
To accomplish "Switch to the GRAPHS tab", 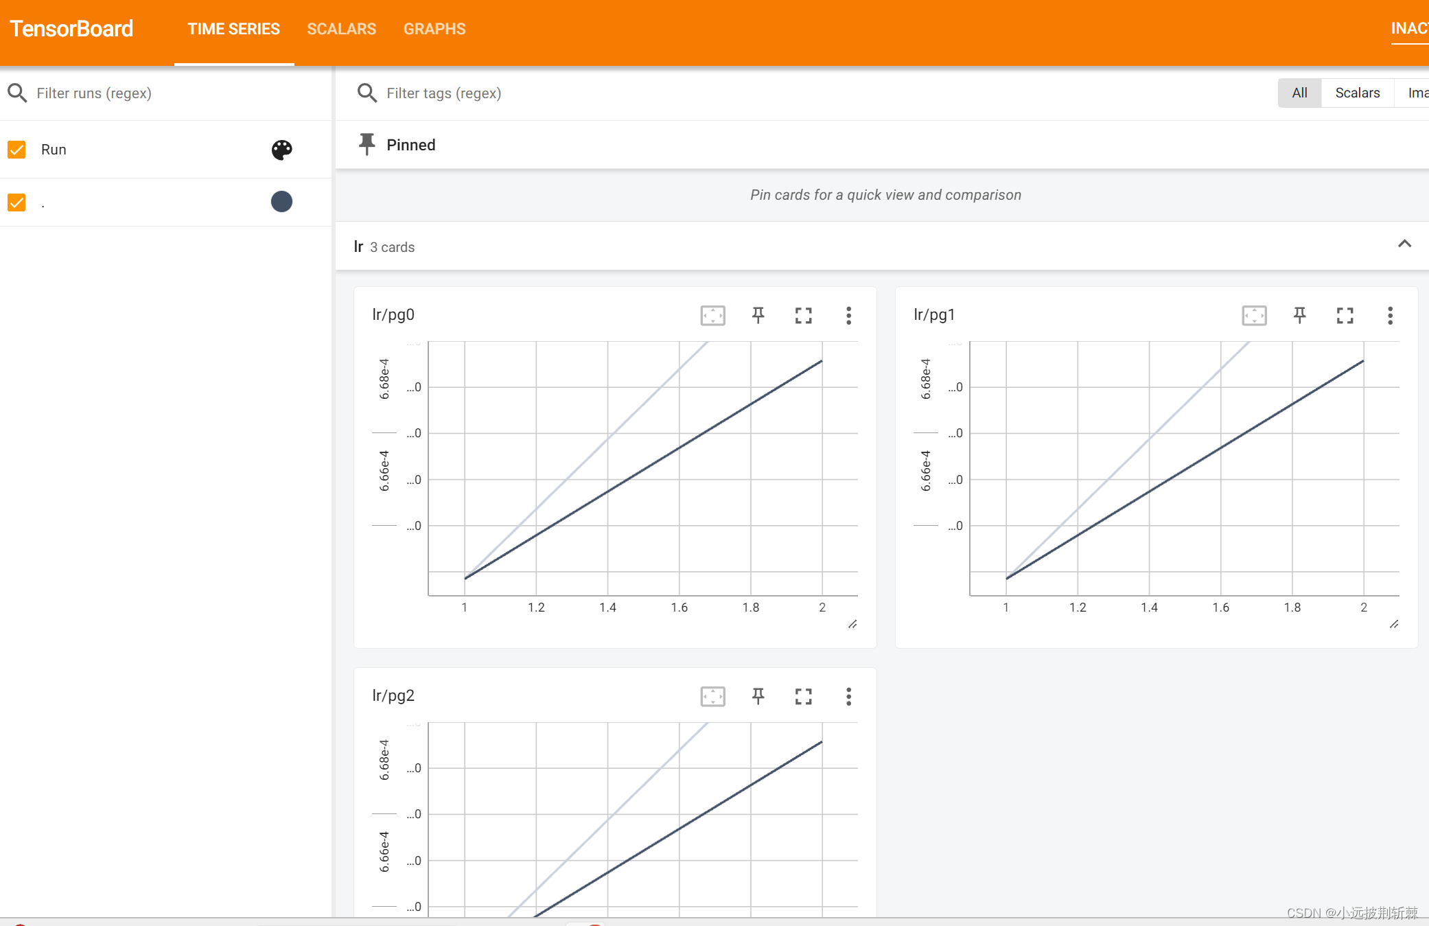I will [433, 28].
